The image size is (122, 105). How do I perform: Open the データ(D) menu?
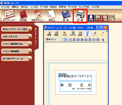44,7
